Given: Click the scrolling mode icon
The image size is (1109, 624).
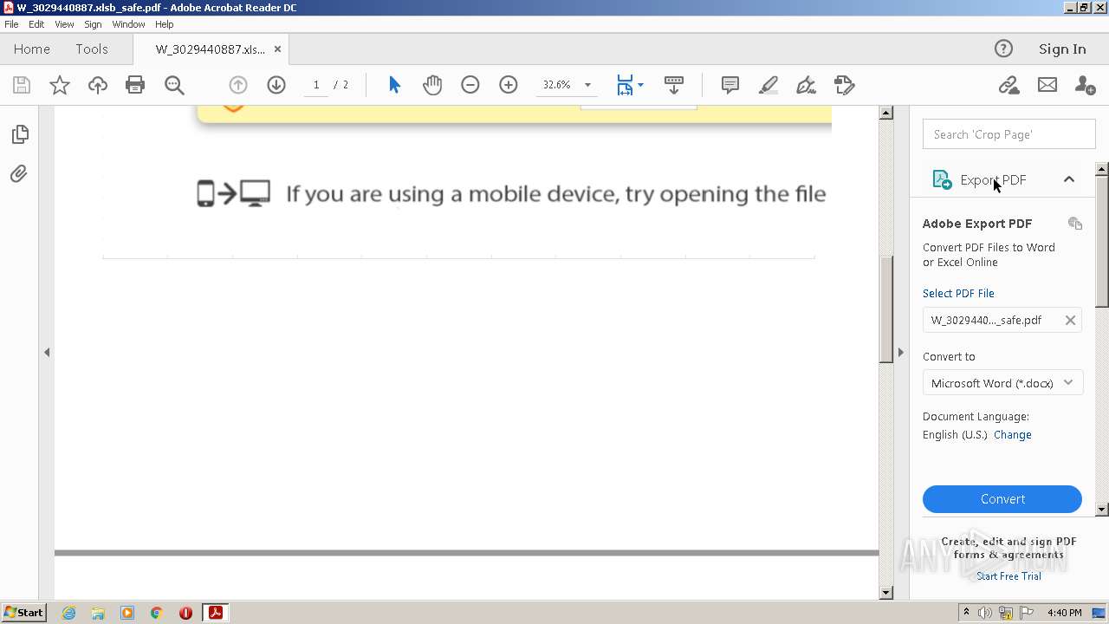Looking at the screenshot, I should point(674,85).
